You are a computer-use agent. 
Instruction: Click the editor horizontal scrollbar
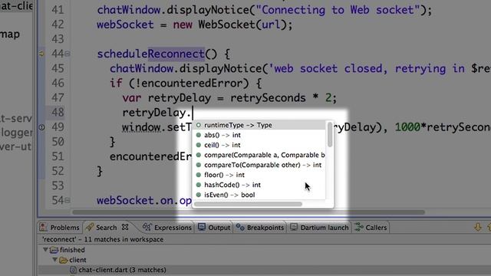click(249, 212)
